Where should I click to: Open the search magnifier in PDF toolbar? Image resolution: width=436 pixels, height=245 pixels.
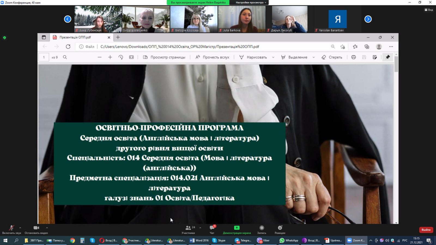click(x=65, y=57)
